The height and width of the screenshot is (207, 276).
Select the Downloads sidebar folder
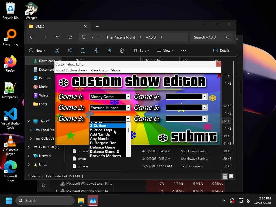tap(44, 61)
